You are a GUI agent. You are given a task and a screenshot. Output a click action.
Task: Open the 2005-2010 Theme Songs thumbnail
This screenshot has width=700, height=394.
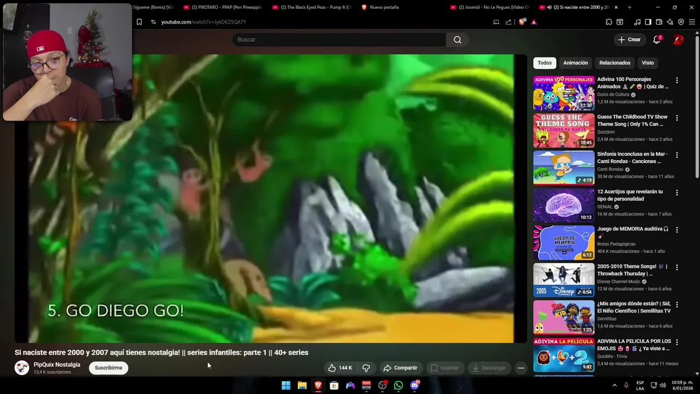(x=564, y=280)
